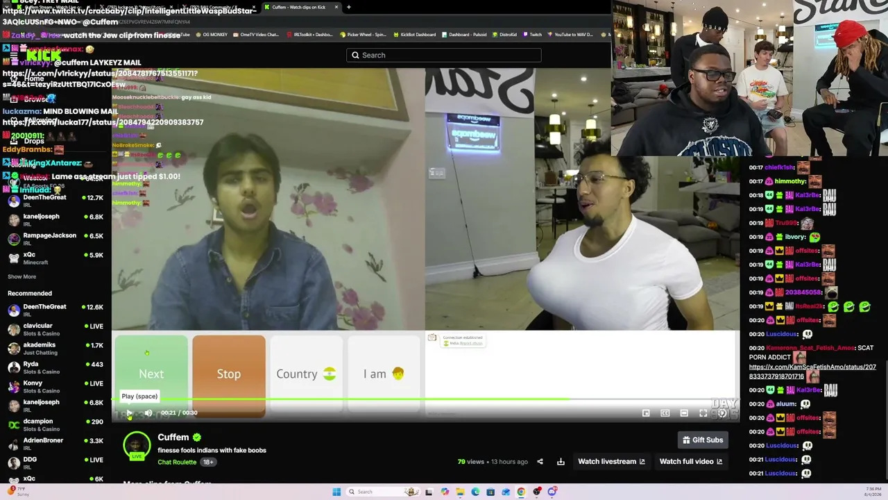
Task: Click the play button in the clip player
Action: pyautogui.click(x=129, y=412)
